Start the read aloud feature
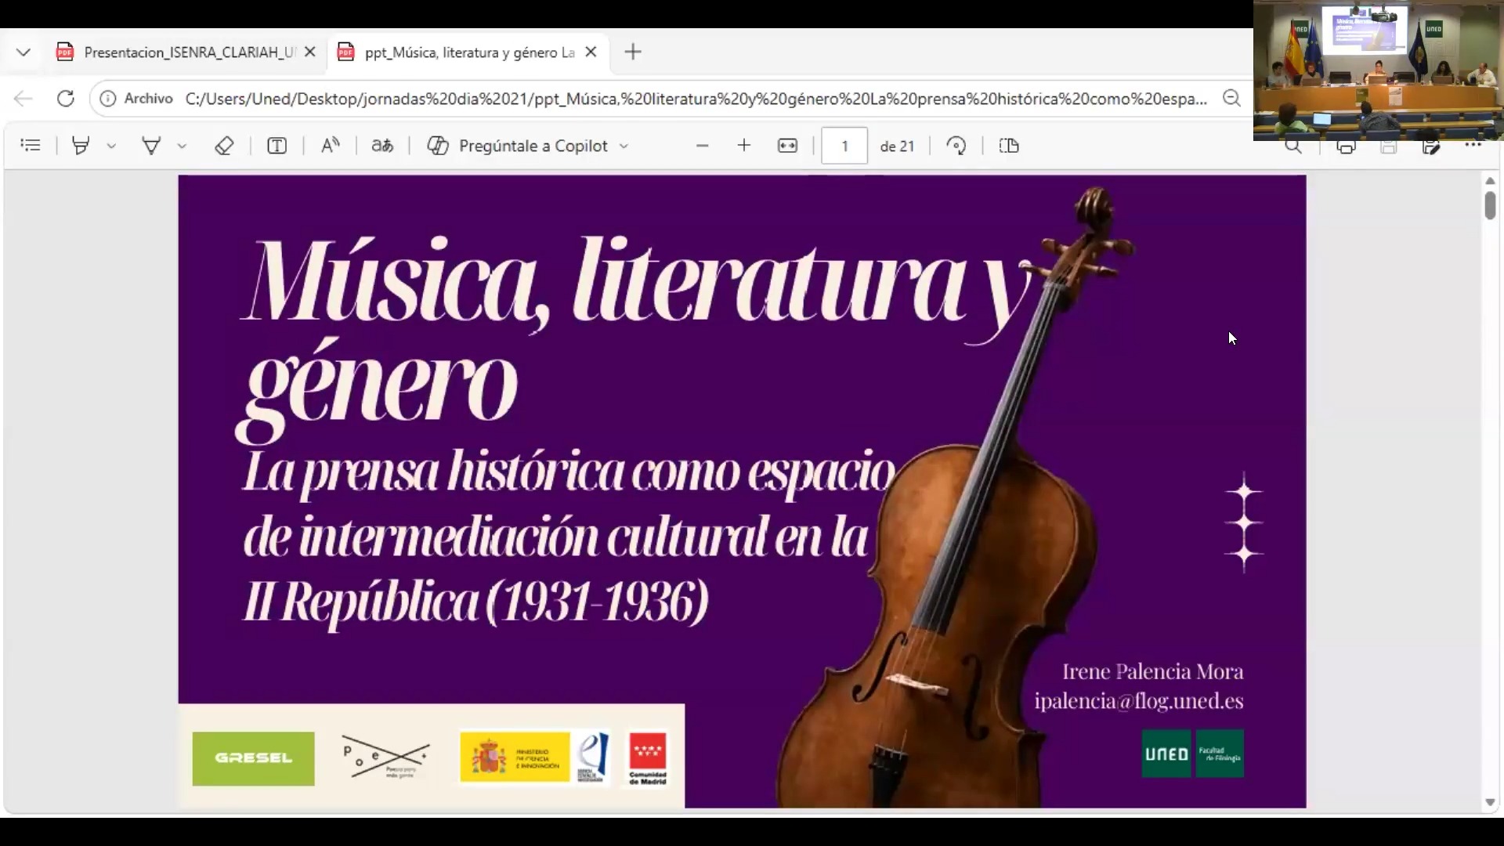Screen dimensions: 1504x846 330,146
